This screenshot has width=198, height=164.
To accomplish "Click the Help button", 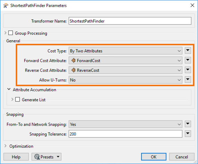I will pyautogui.click(x=16, y=157).
